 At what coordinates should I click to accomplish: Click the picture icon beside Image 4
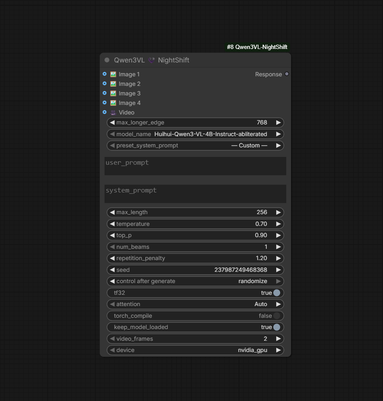tap(113, 103)
